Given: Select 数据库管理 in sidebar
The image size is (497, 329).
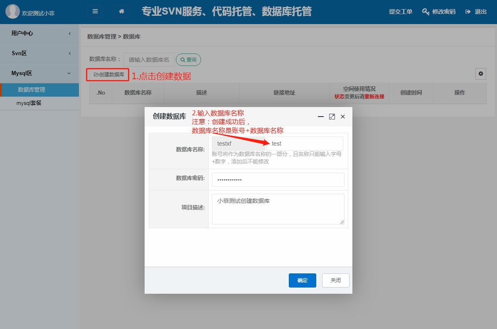Looking at the screenshot, I should tap(32, 90).
